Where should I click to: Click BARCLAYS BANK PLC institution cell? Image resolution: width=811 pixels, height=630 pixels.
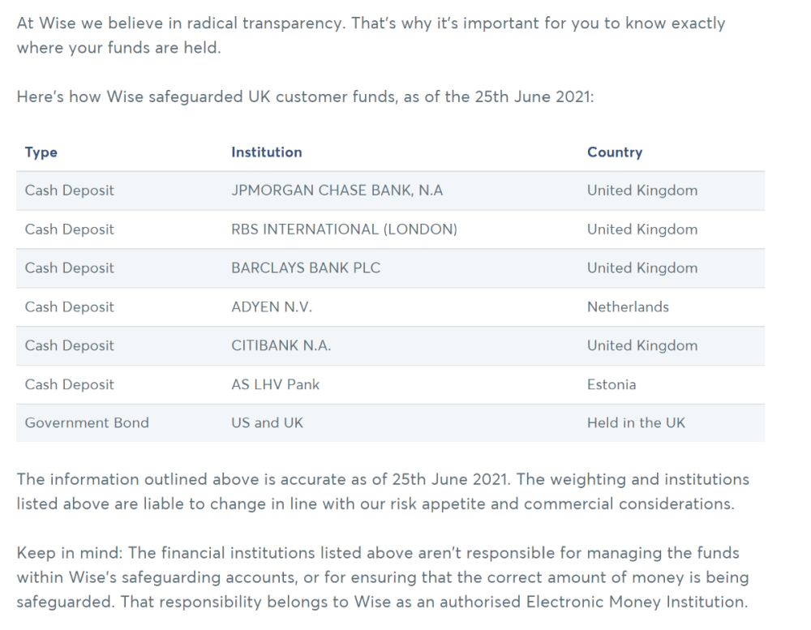[306, 268]
